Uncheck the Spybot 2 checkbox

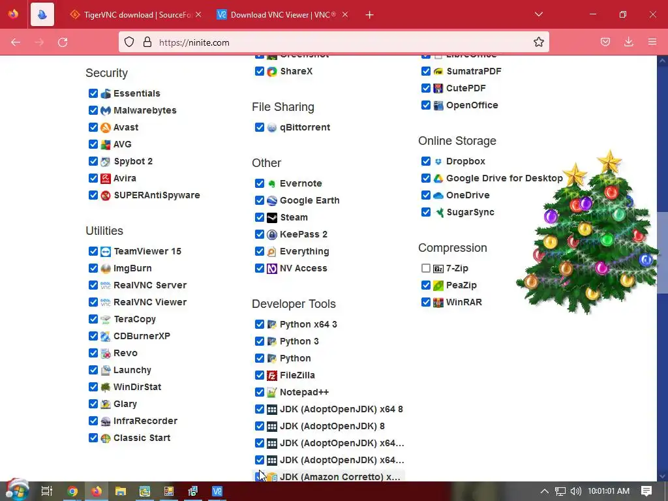click(x=93, y=161)
